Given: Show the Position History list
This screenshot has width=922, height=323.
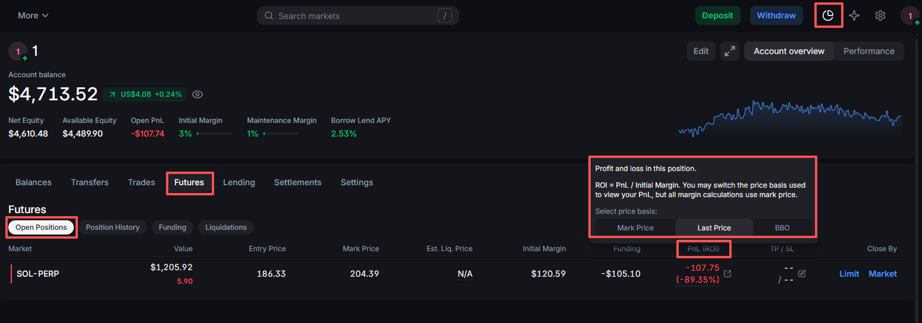Looking at the screenshot, I should (112, 227).
